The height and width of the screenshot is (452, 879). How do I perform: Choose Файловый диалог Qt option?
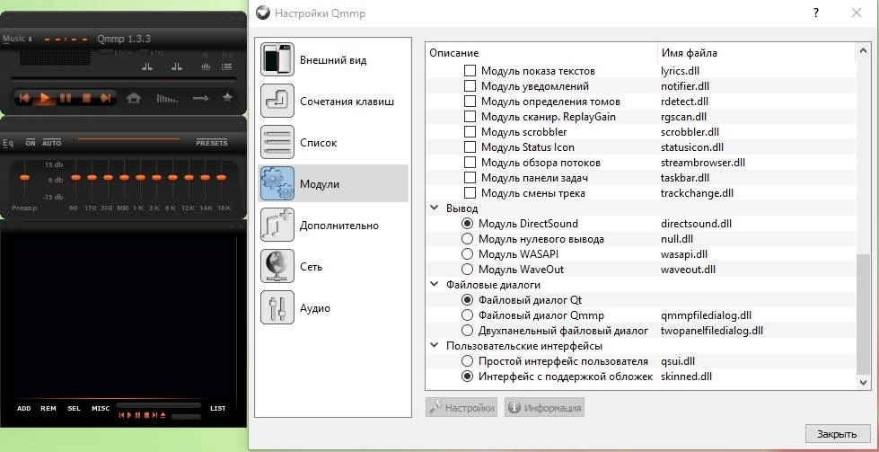[467, 300]
